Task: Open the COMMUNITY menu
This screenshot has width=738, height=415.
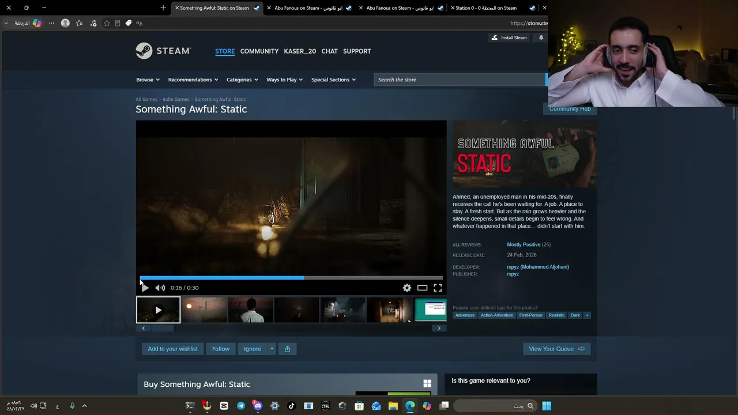Action: pyautogui.click(x=259, y=51)
